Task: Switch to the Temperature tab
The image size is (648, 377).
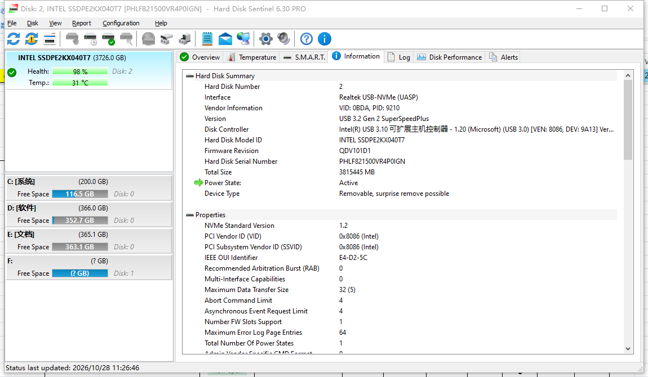Action: [252, 57]
